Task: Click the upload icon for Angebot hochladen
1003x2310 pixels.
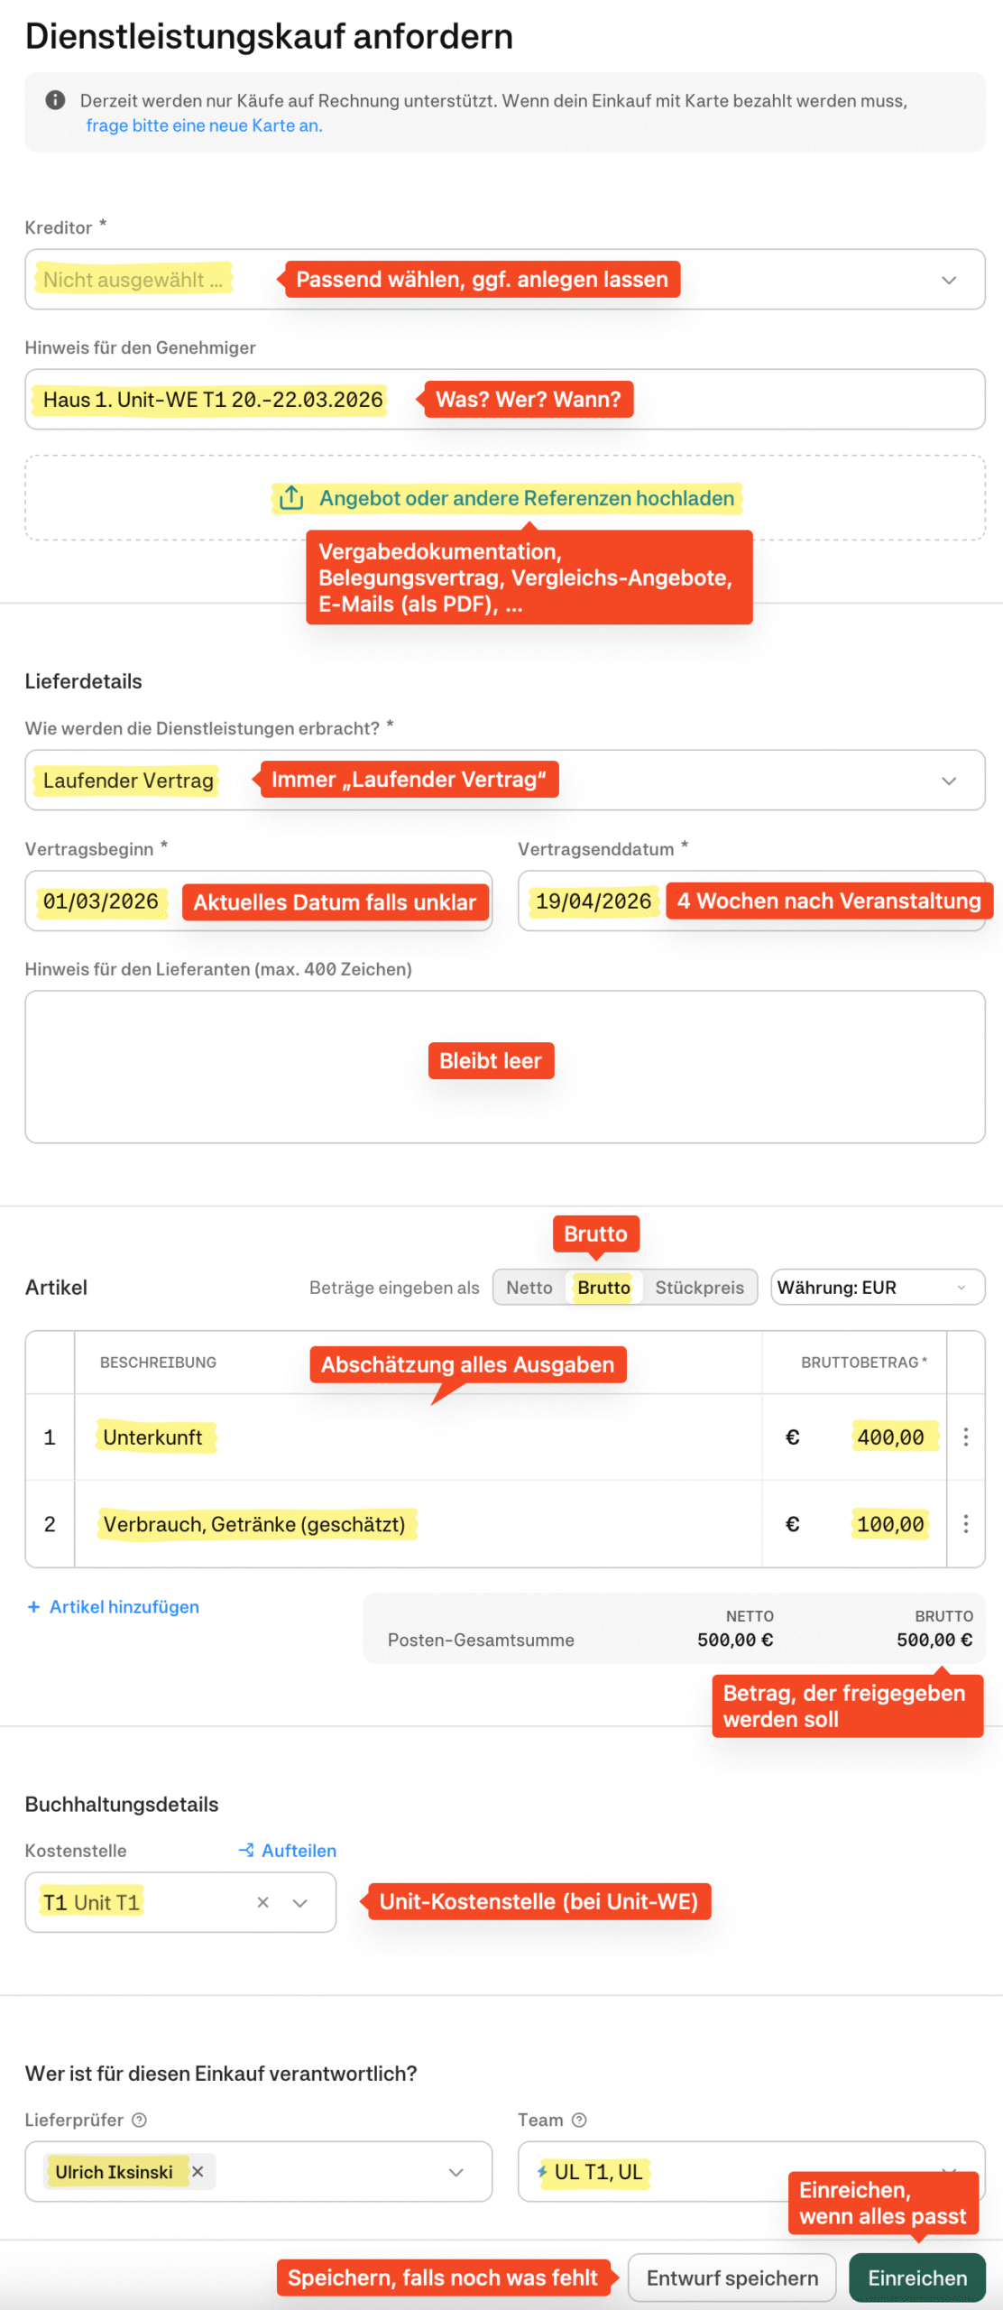Action: (291, 498)
